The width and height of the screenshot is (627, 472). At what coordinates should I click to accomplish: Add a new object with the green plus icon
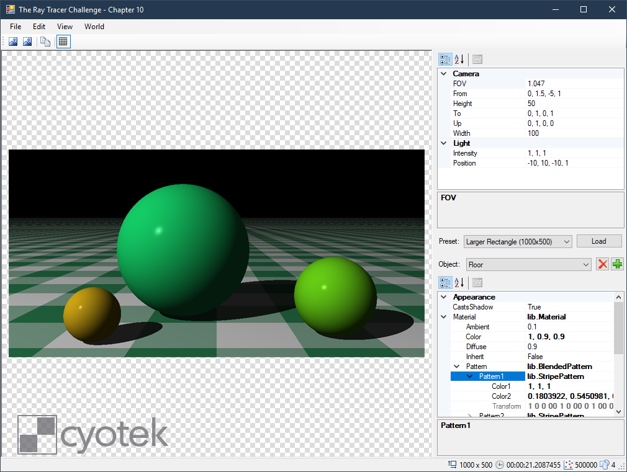click(617, 264)
